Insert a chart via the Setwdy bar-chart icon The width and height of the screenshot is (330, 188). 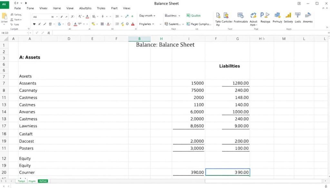[x=288, y=15]
